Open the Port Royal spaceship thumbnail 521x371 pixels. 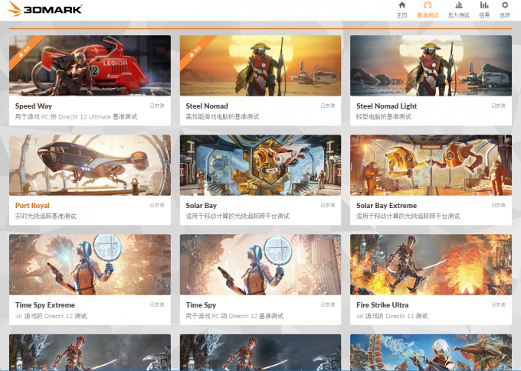(90, 165)
